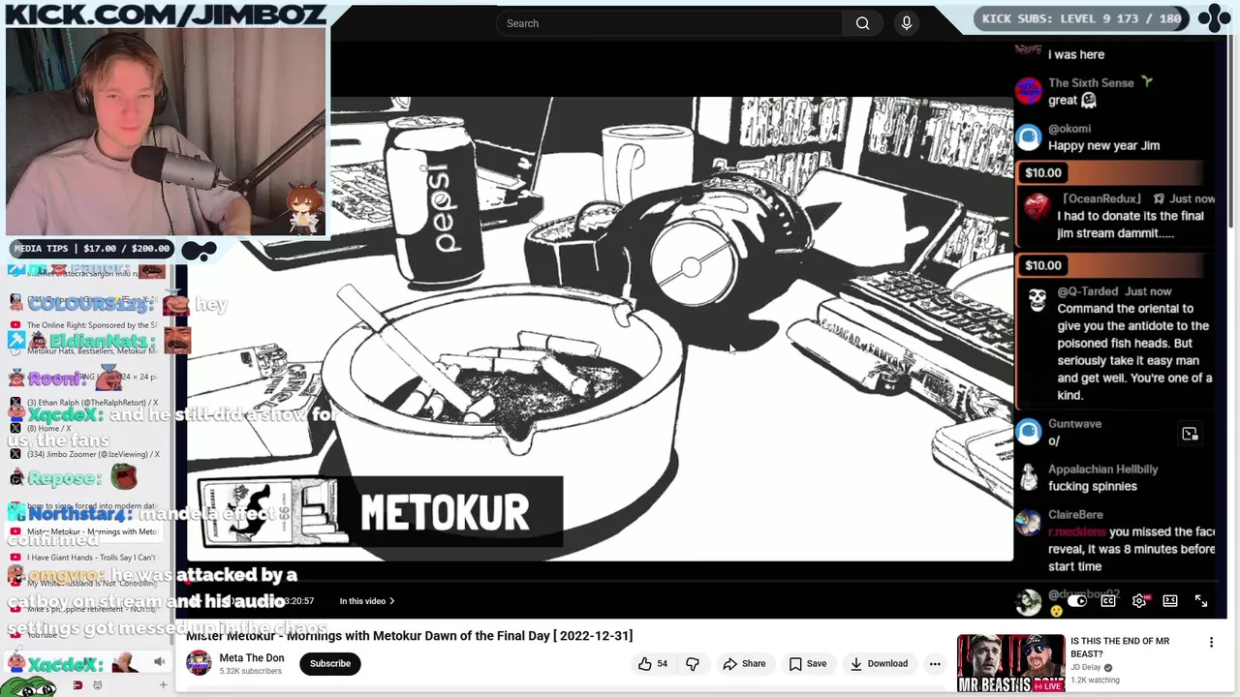Viewport: 1240px width, 697px height.
Task: Click Q-Tarded's skull avatar
Action: pos(1037,299)
